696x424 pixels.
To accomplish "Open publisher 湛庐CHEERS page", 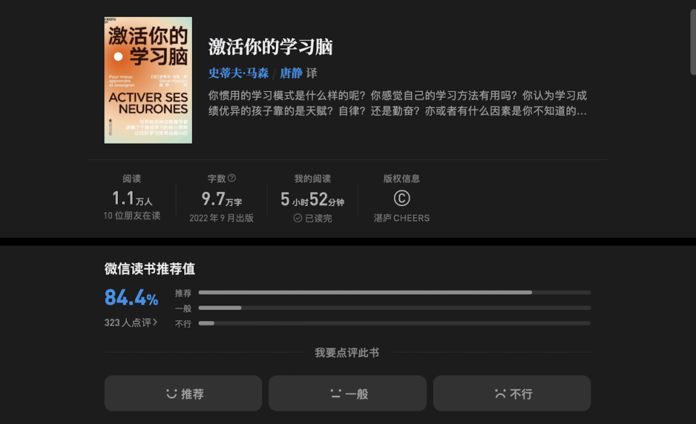I will coord(401,218).
